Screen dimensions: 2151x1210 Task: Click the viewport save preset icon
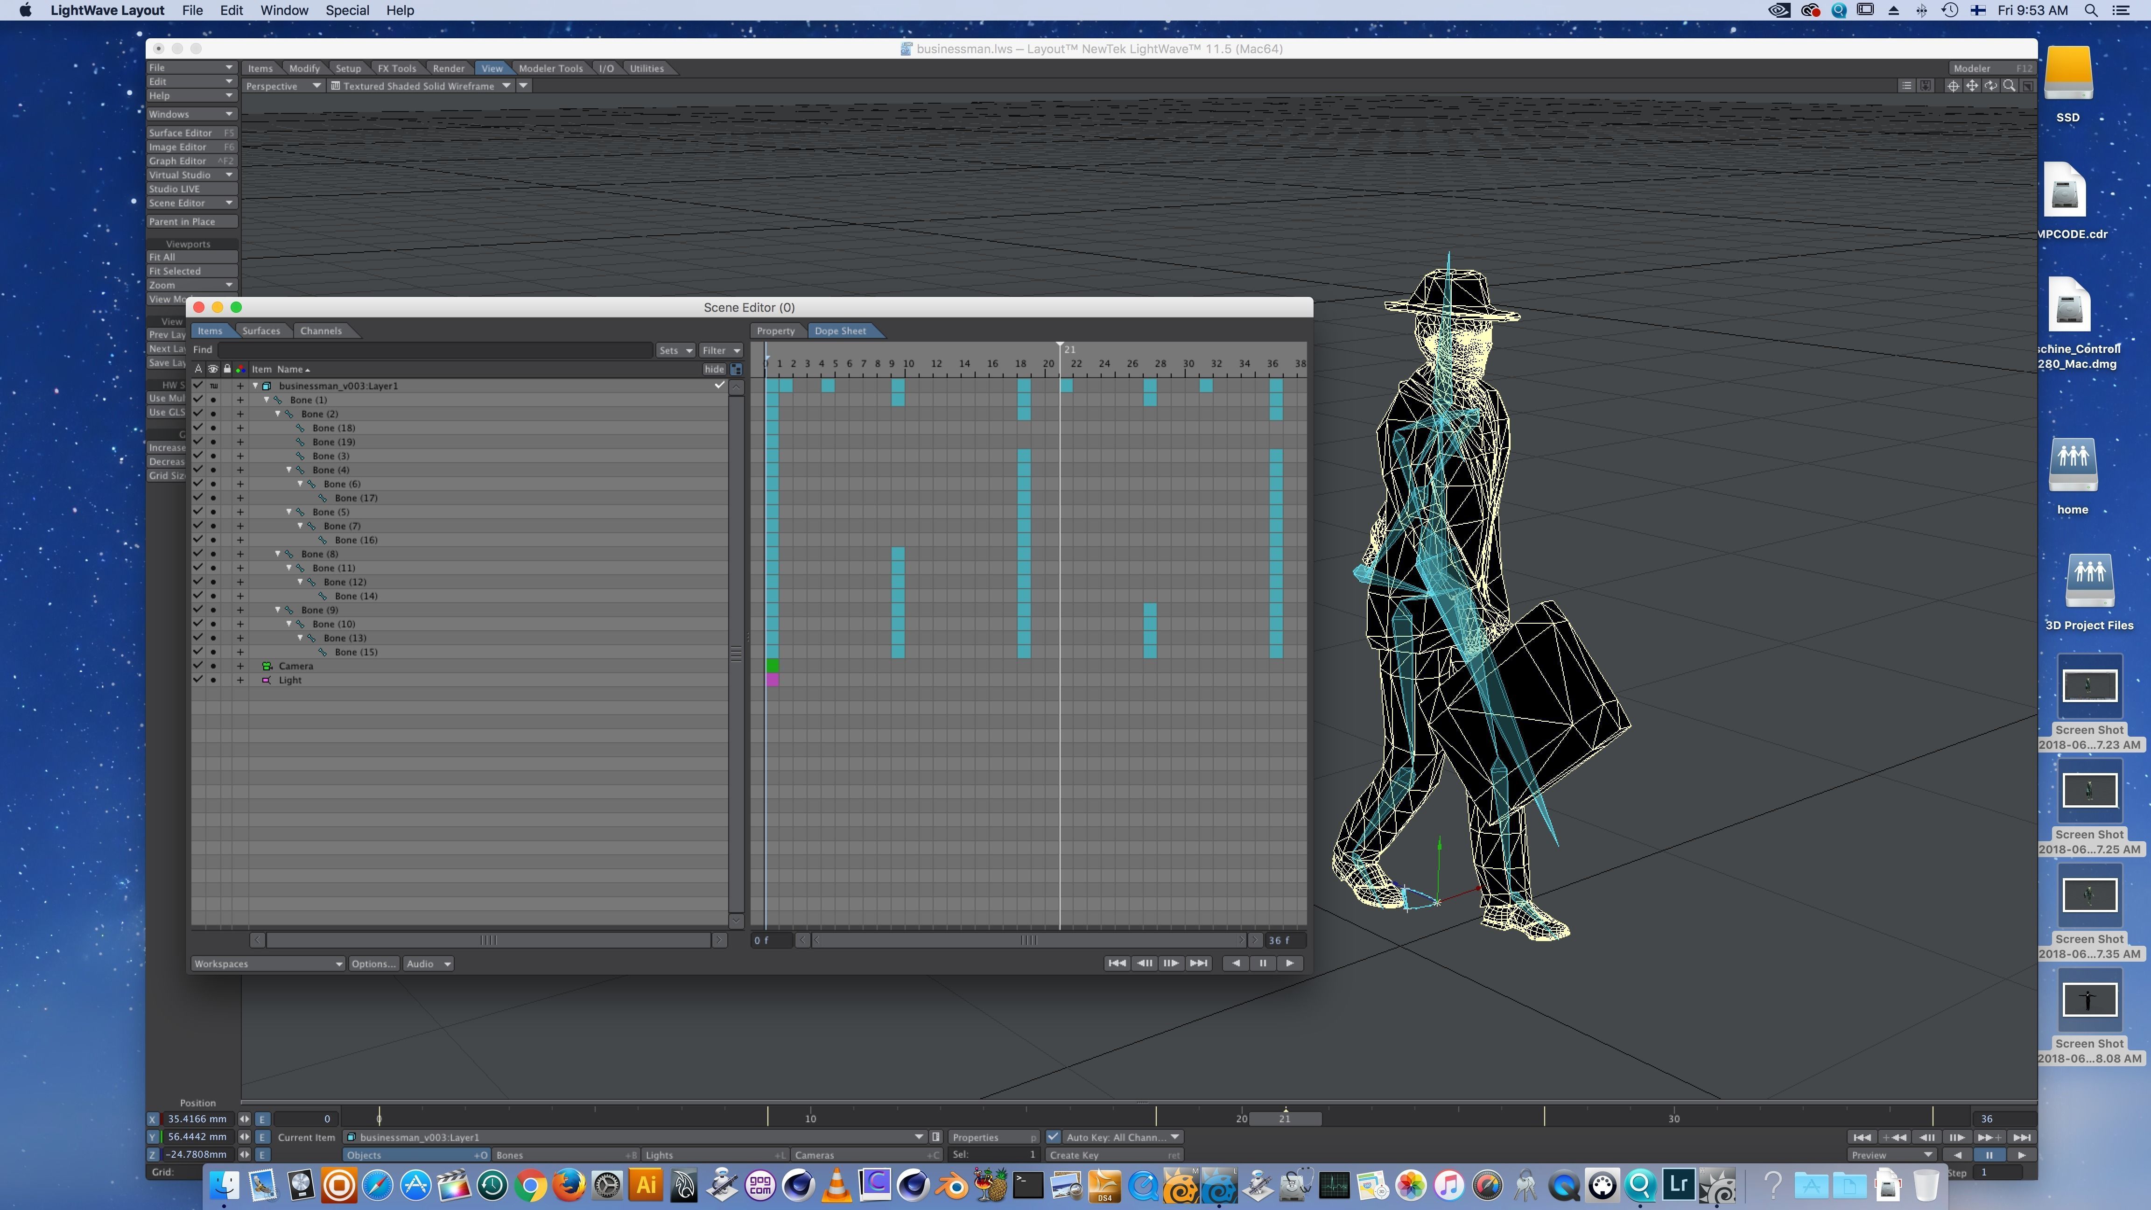1925,86
